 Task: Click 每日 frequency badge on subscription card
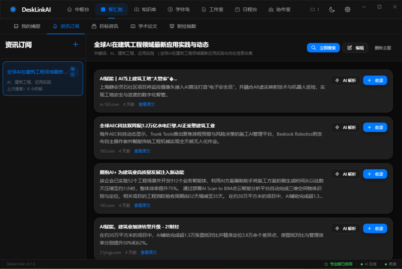(x=73, y=72)
